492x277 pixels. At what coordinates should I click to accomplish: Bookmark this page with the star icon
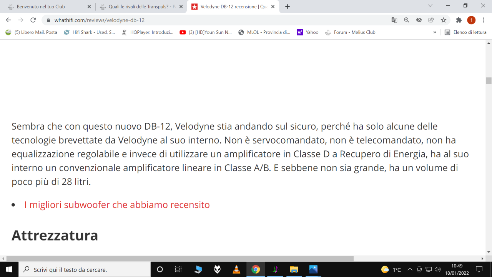[444, 20]
